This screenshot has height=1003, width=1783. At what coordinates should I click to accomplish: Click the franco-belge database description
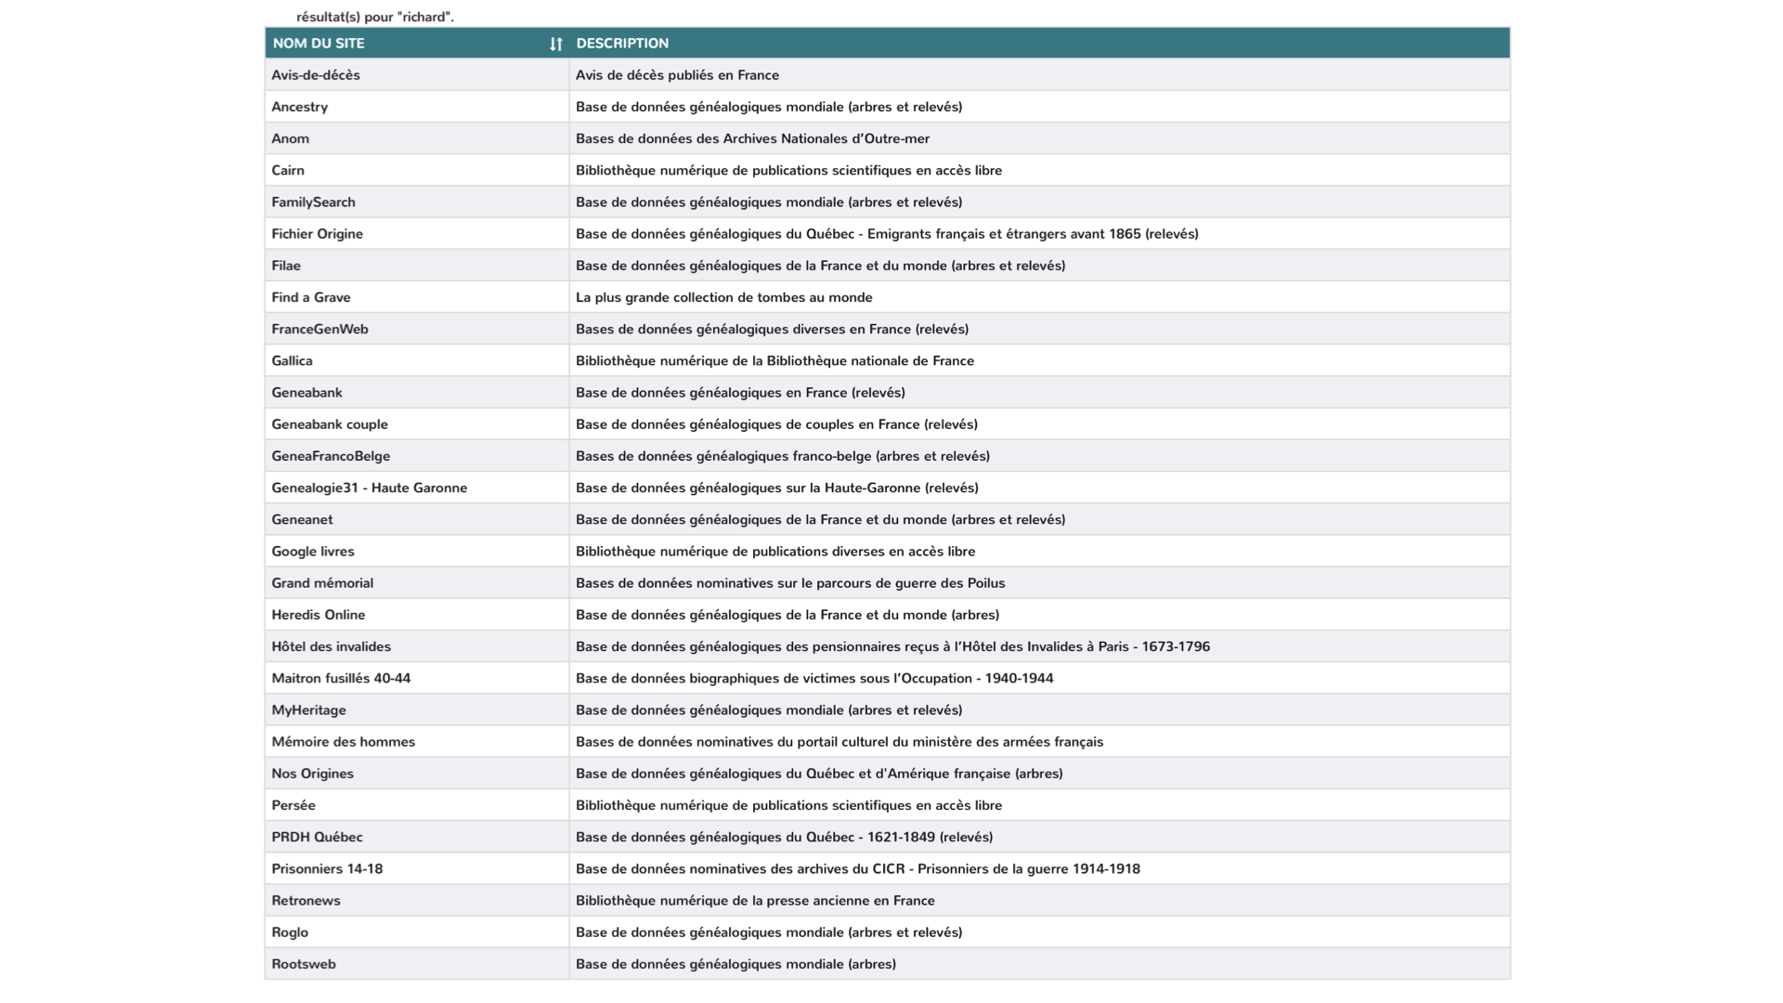coord(783,456)
